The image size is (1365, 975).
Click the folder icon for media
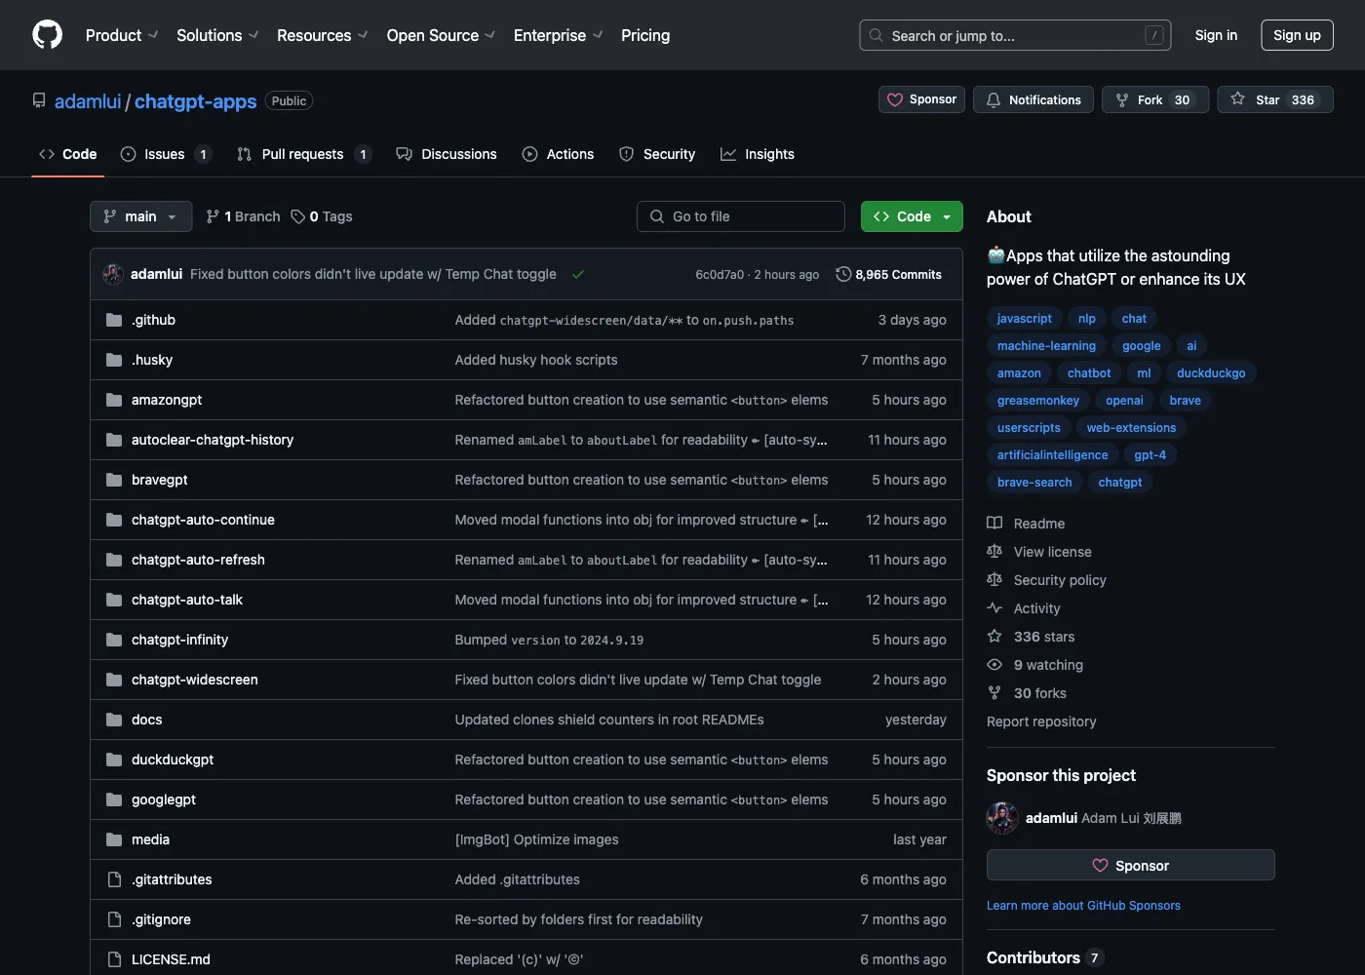(114, 839)
